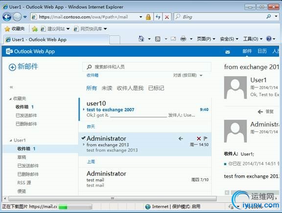Open the 建议网站 suggested sites link
Image resolution: width=282 pixels, height=213 pixels.
(x=55, y=29)
